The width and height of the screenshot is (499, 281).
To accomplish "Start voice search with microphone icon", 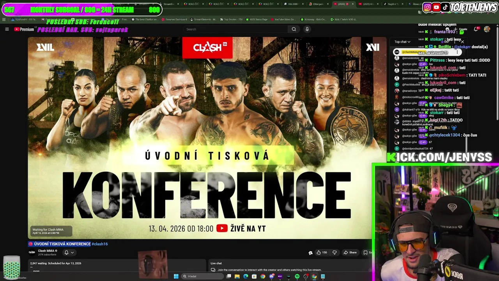I will (307, 29).
